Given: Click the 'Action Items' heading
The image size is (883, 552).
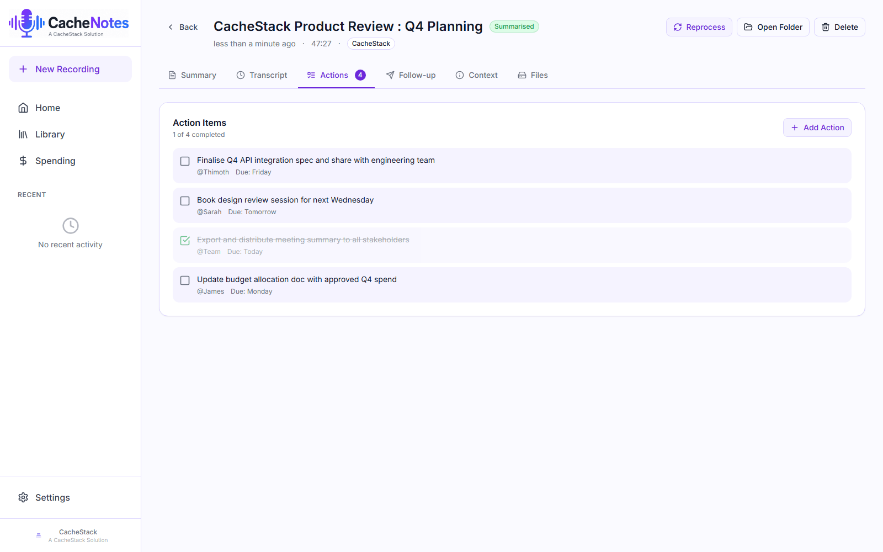Looking at the screenshot, I should (200, 123).
